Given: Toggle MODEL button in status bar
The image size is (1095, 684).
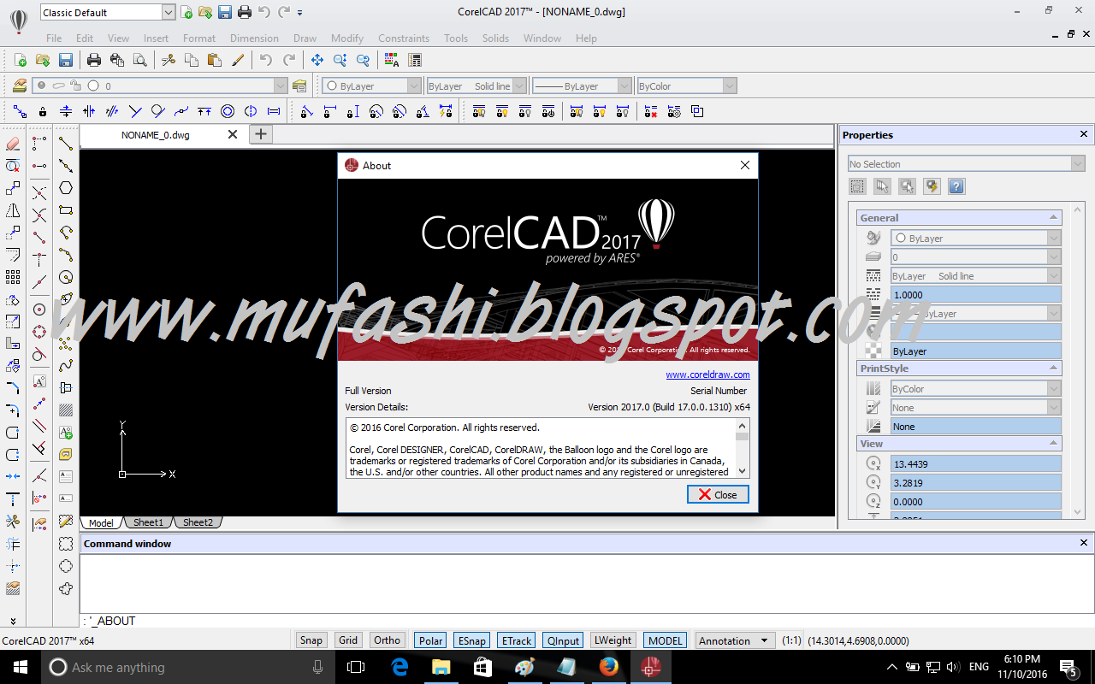Looking at the screenshot, I should (x=665, y=640).
